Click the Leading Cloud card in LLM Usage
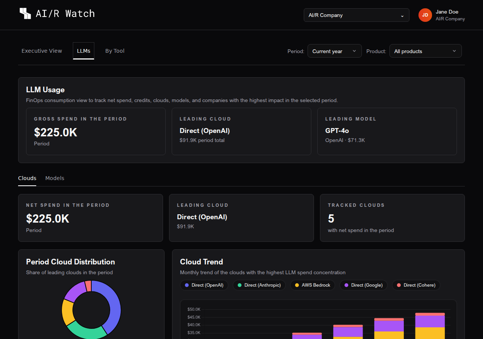 pyautogui.click(x=241, y=131)
